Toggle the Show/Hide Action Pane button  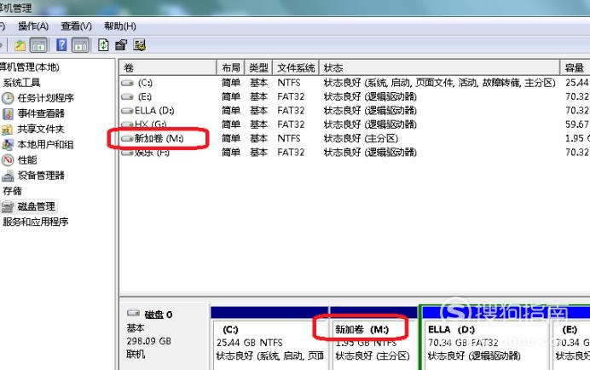tap(81, 45)
